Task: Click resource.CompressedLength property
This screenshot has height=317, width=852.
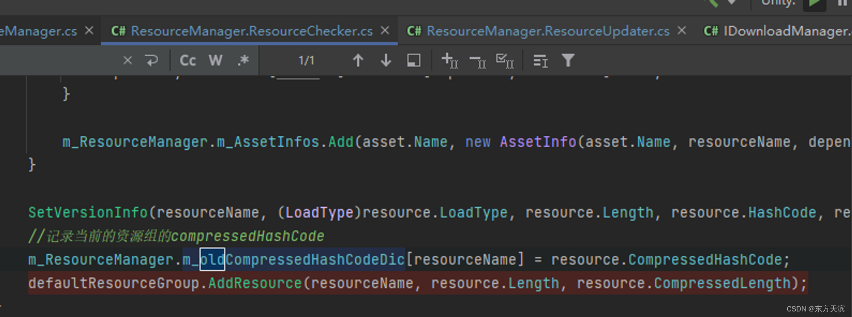Action: pos(684,283)
